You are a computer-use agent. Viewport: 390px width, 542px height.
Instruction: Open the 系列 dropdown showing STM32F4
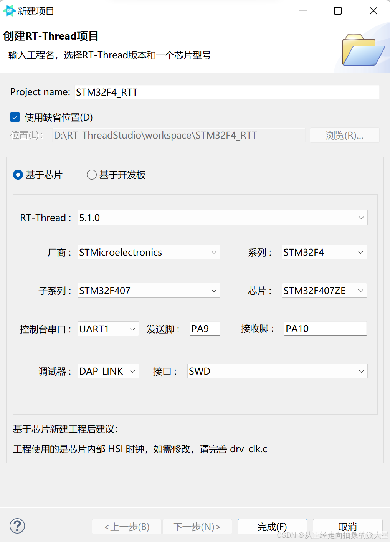tap(360, 252)
